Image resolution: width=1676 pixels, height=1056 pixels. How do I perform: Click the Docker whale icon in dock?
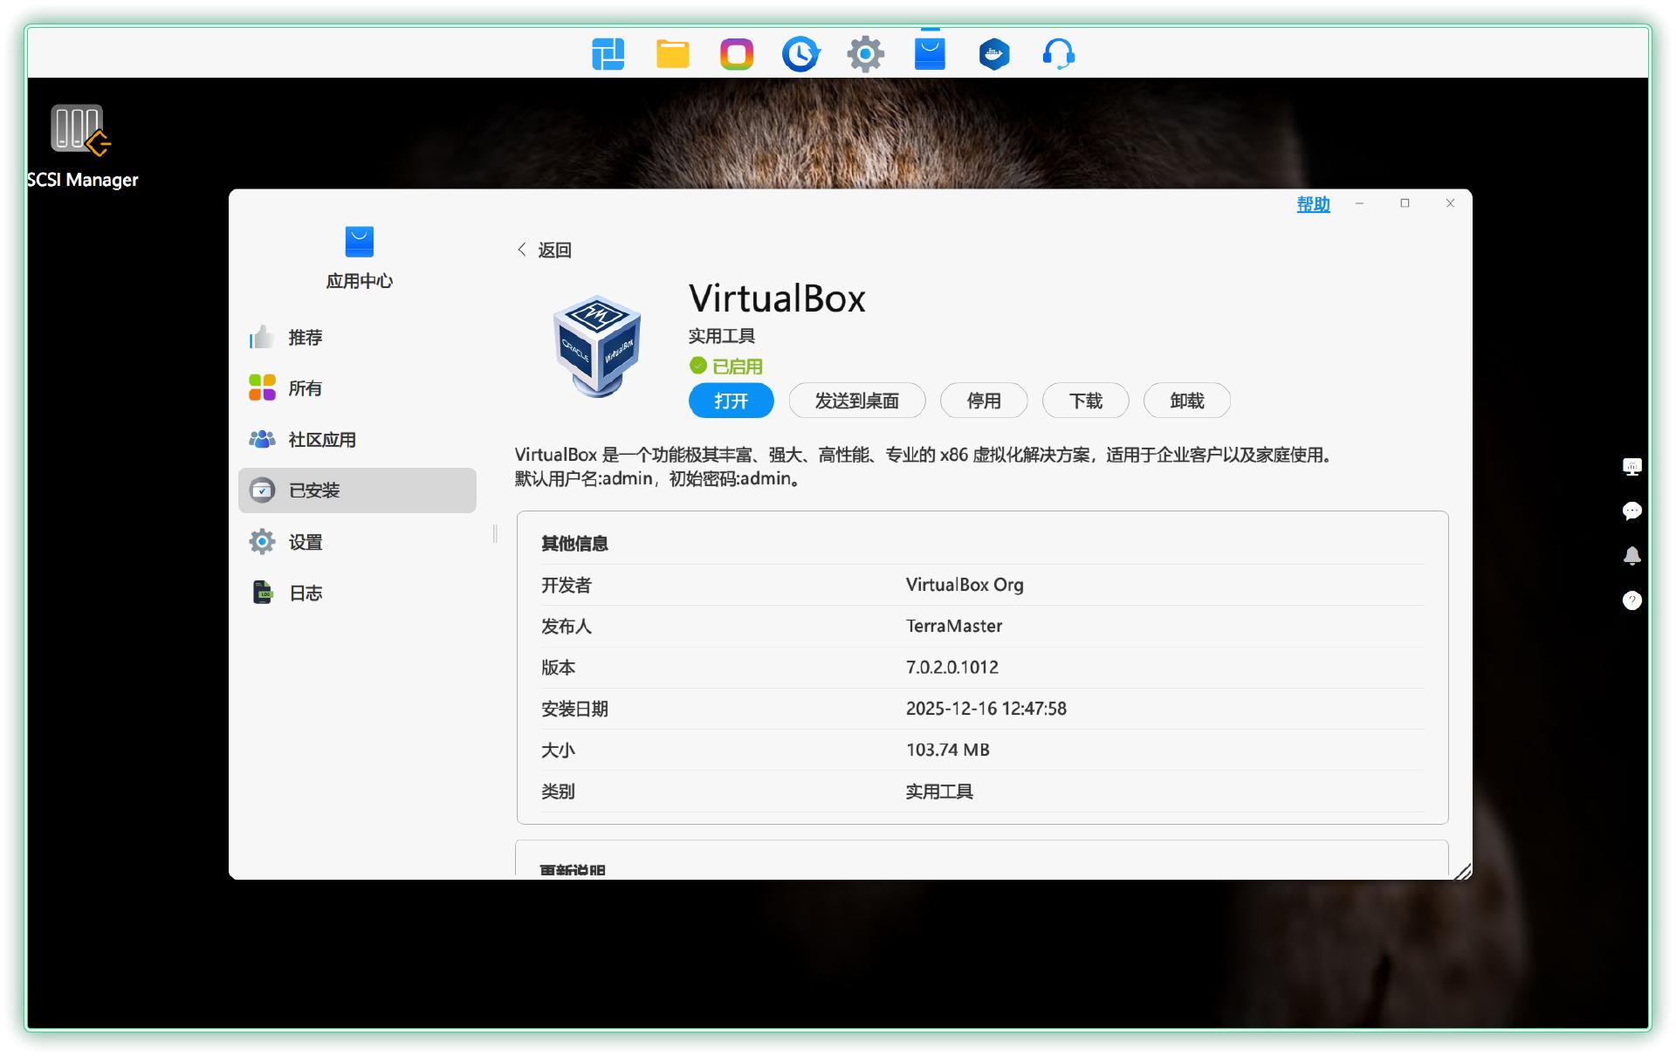[x=993, y=54]
